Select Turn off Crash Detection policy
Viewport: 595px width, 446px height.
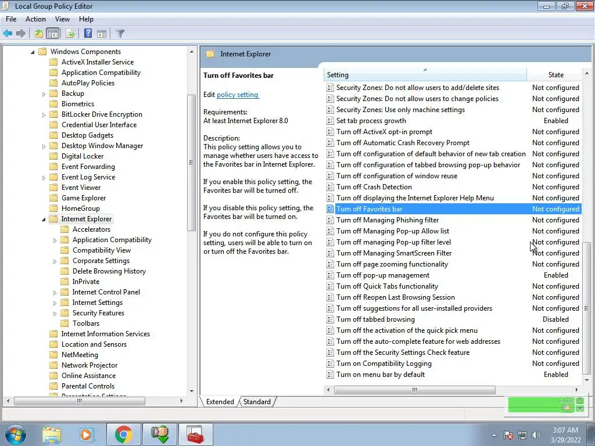453,187
